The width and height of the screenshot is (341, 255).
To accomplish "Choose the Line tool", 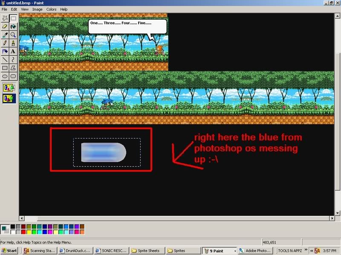I will (5, 59).
